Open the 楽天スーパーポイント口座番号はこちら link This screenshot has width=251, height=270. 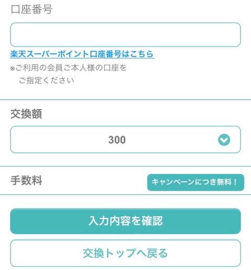(82, 54)
